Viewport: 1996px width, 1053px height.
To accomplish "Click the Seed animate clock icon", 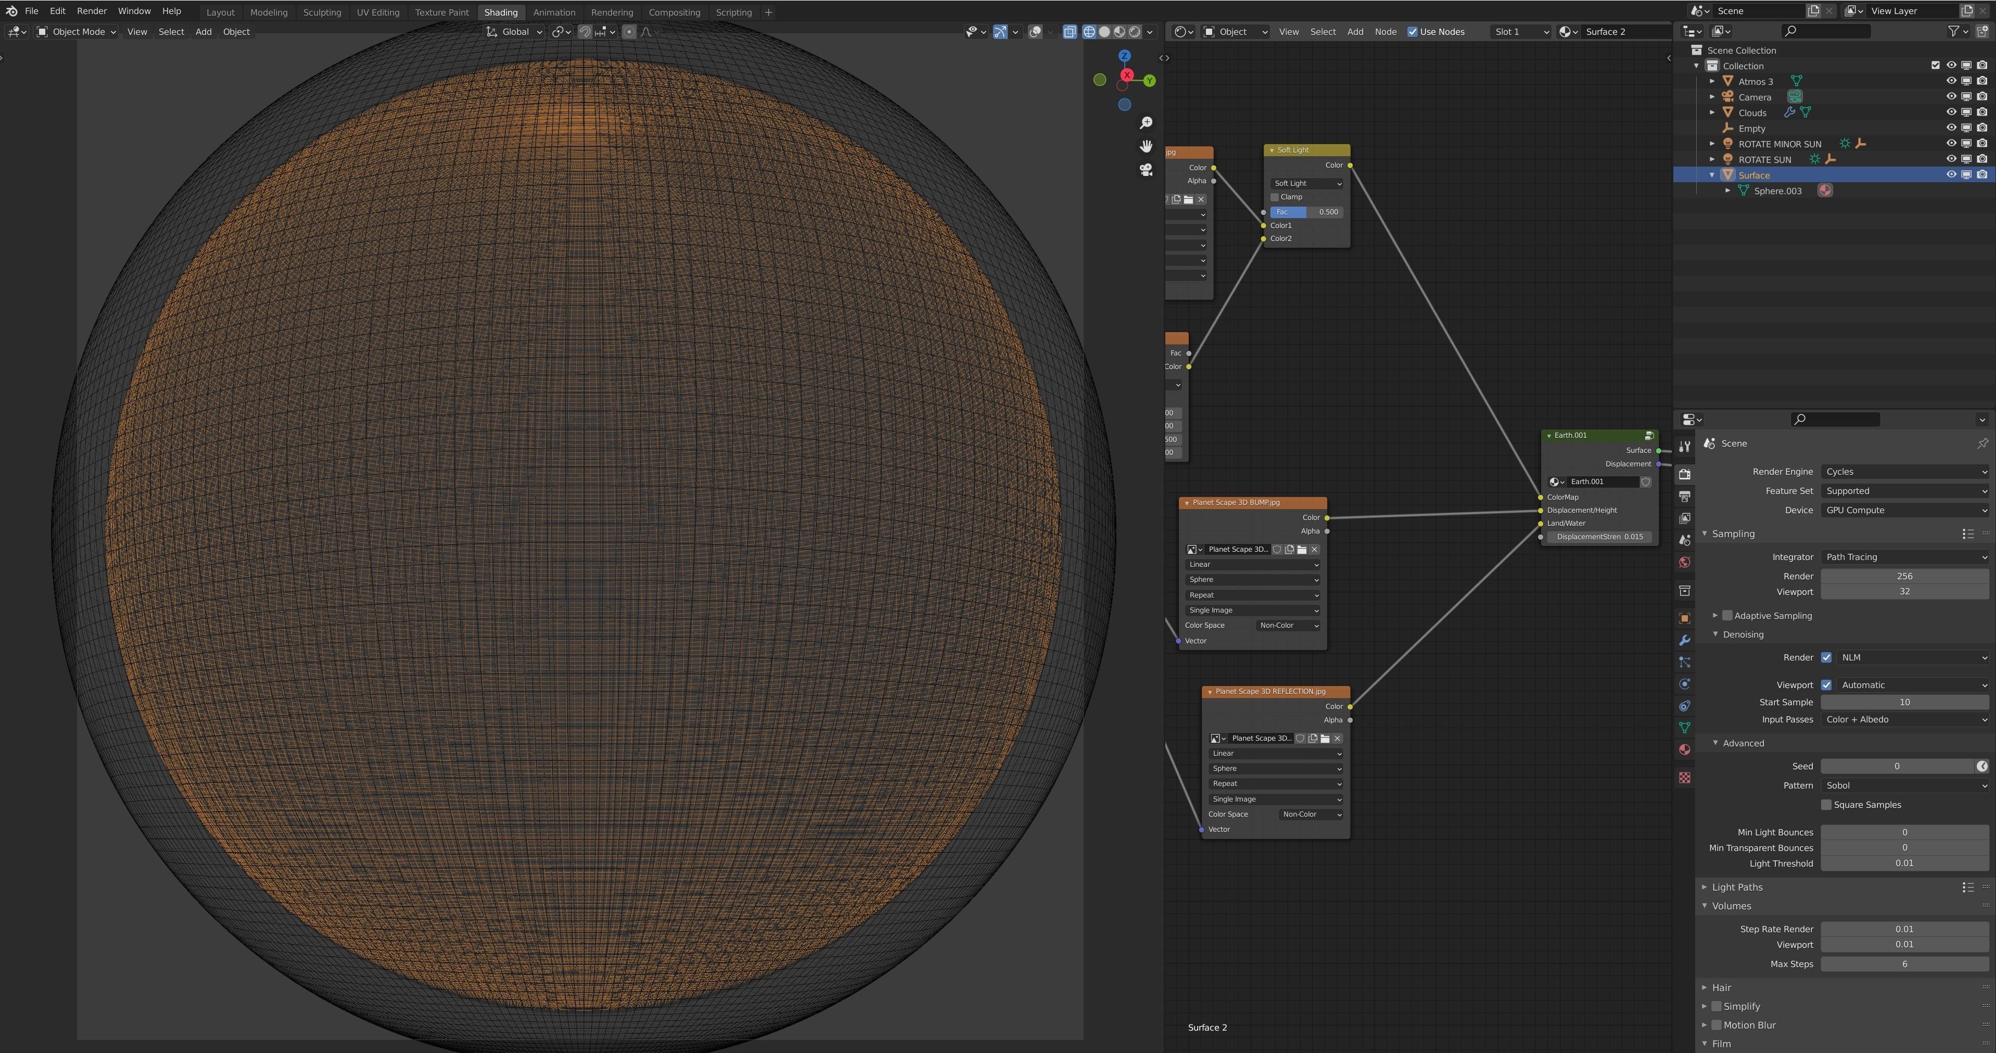I will [1981, 766].
